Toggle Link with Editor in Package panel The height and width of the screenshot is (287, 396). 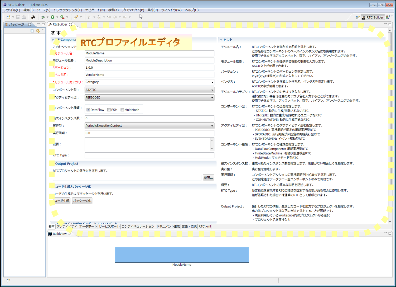coord(38,31)
